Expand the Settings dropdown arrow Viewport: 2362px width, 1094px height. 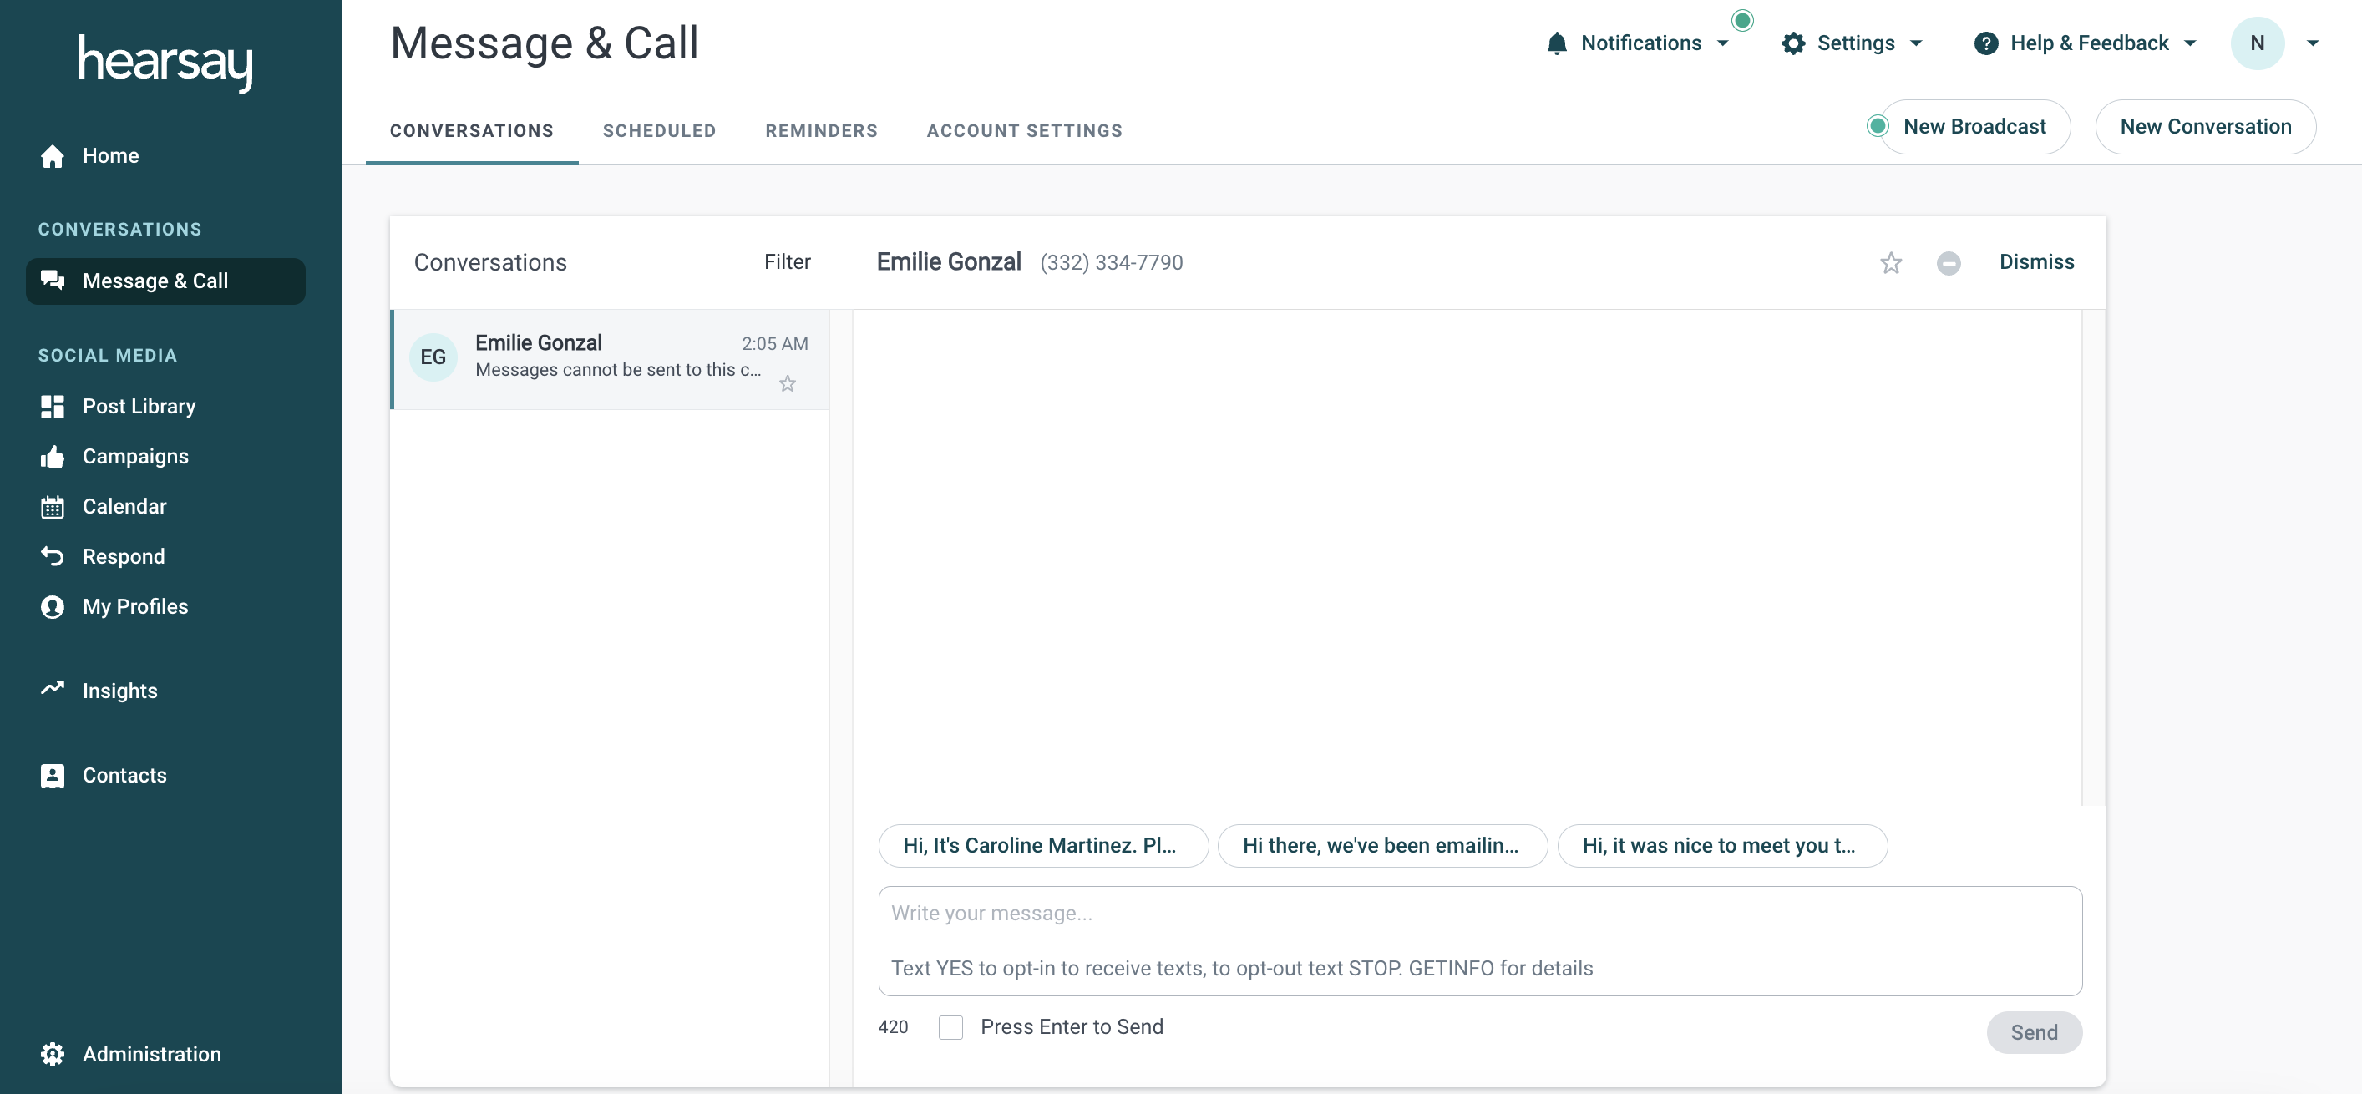coord(1915,43)
